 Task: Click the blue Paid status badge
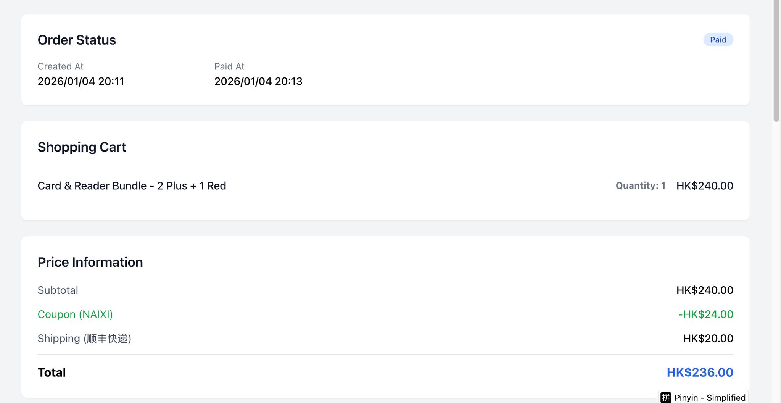click(718, 40)
